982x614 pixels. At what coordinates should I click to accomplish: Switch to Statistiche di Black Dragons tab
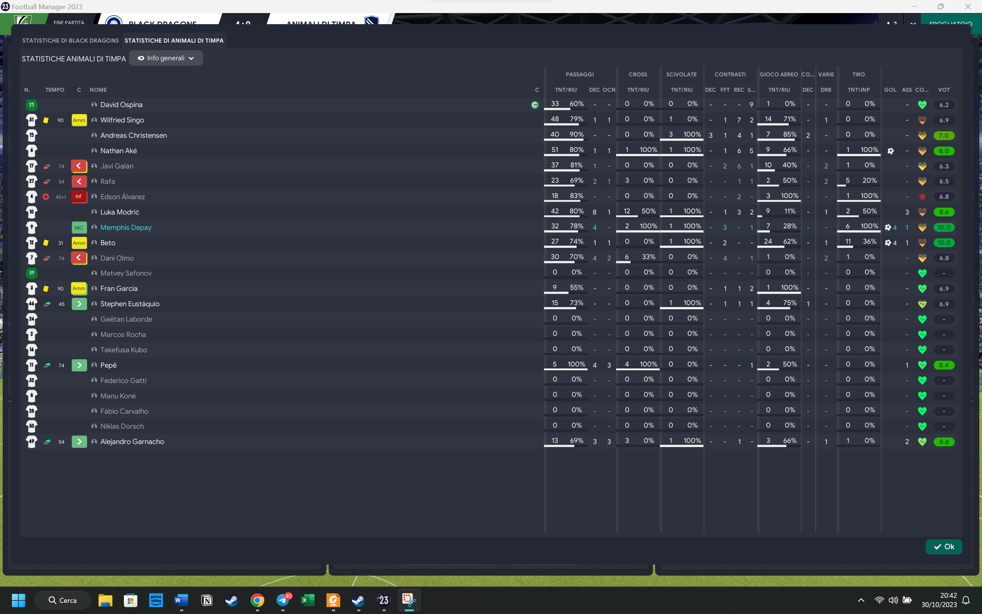[70, 41]
